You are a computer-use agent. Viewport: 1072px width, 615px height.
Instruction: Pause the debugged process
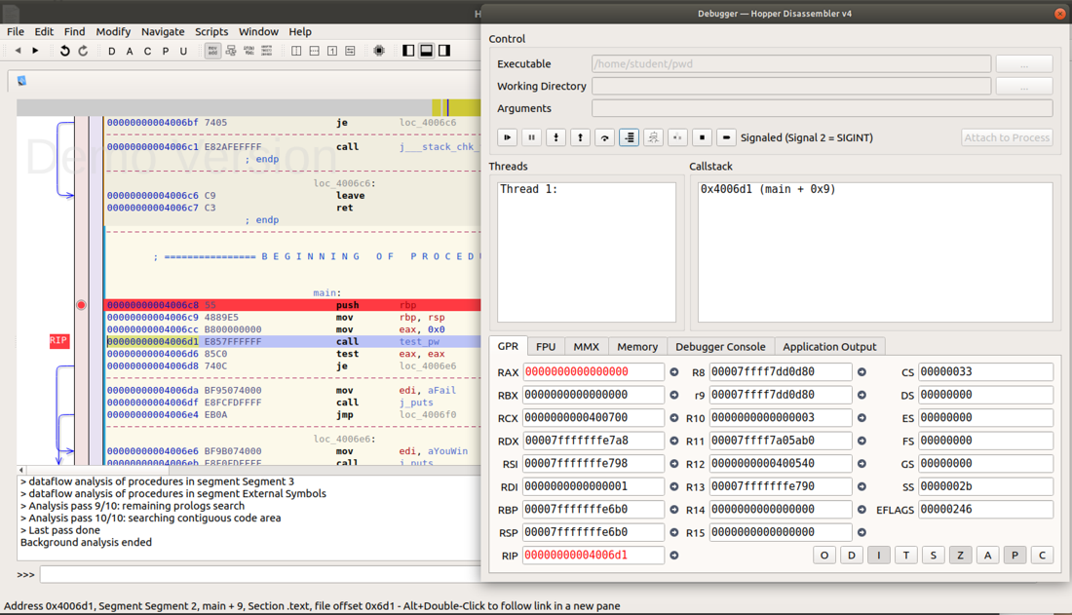coord(531,137)
